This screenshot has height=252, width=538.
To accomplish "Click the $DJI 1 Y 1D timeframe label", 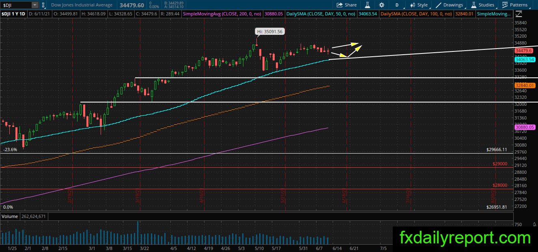I will click(x=13, y=14).
